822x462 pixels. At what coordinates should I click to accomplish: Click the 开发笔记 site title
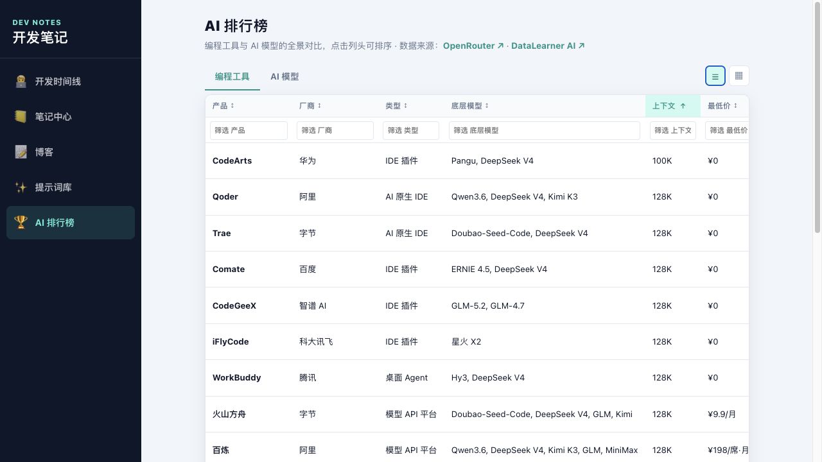(x=40, y=37)
